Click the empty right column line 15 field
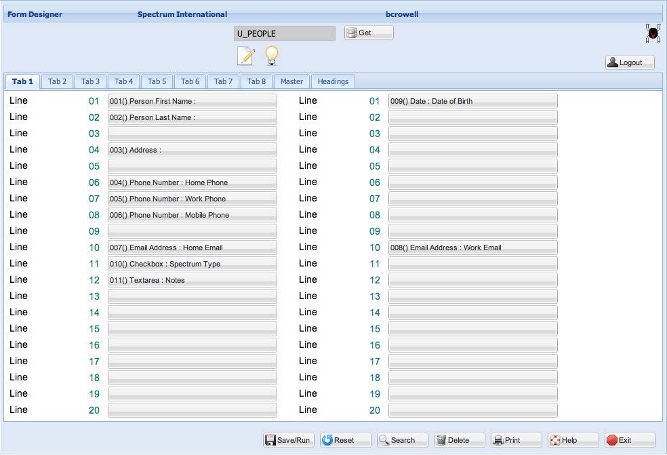 473,329
